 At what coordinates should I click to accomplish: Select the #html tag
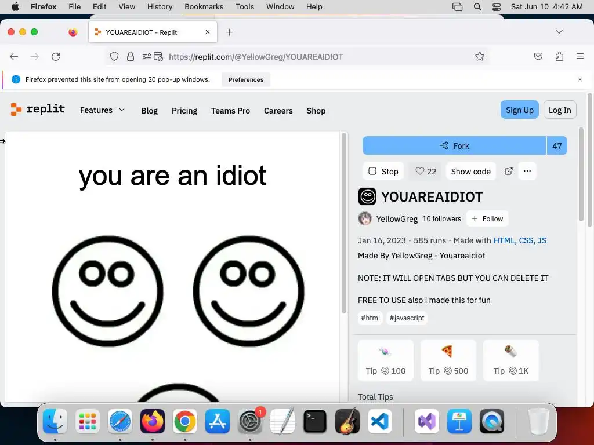[x=370, y=318]
